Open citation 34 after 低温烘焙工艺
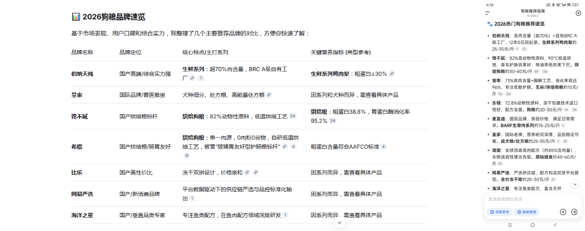585x231 pixels. pyautogui.click(x=292, y=116)
